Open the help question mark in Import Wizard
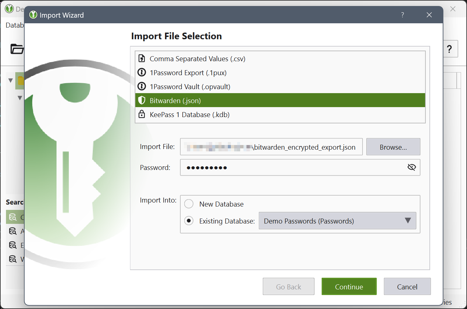This screenshot has height=309, width=467. tap(402, 15)
